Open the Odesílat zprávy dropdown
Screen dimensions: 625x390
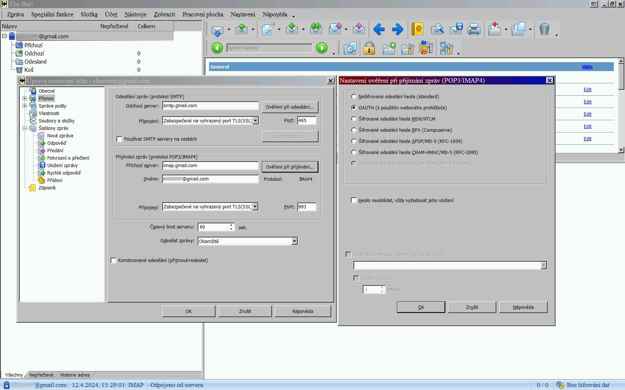(x=294, y=241)
